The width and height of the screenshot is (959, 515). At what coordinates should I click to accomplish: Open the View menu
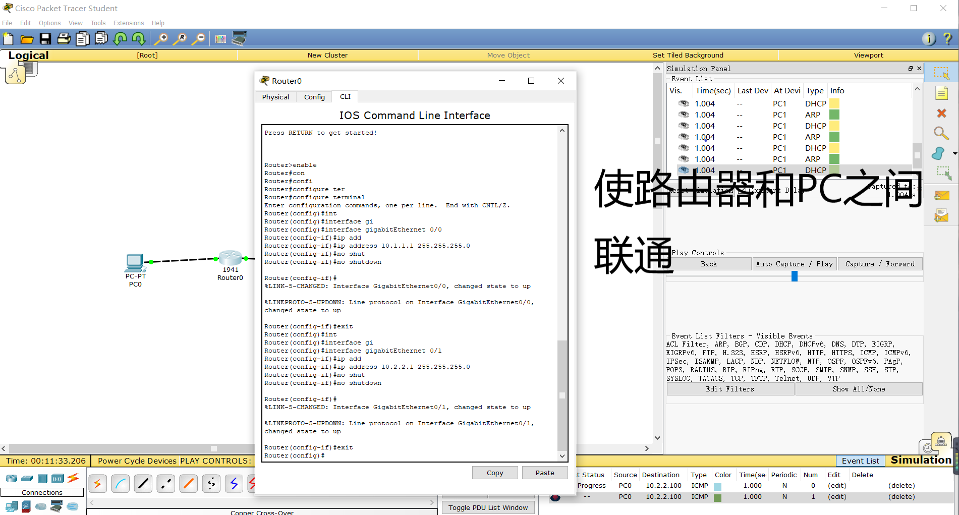tap(76, 23)
